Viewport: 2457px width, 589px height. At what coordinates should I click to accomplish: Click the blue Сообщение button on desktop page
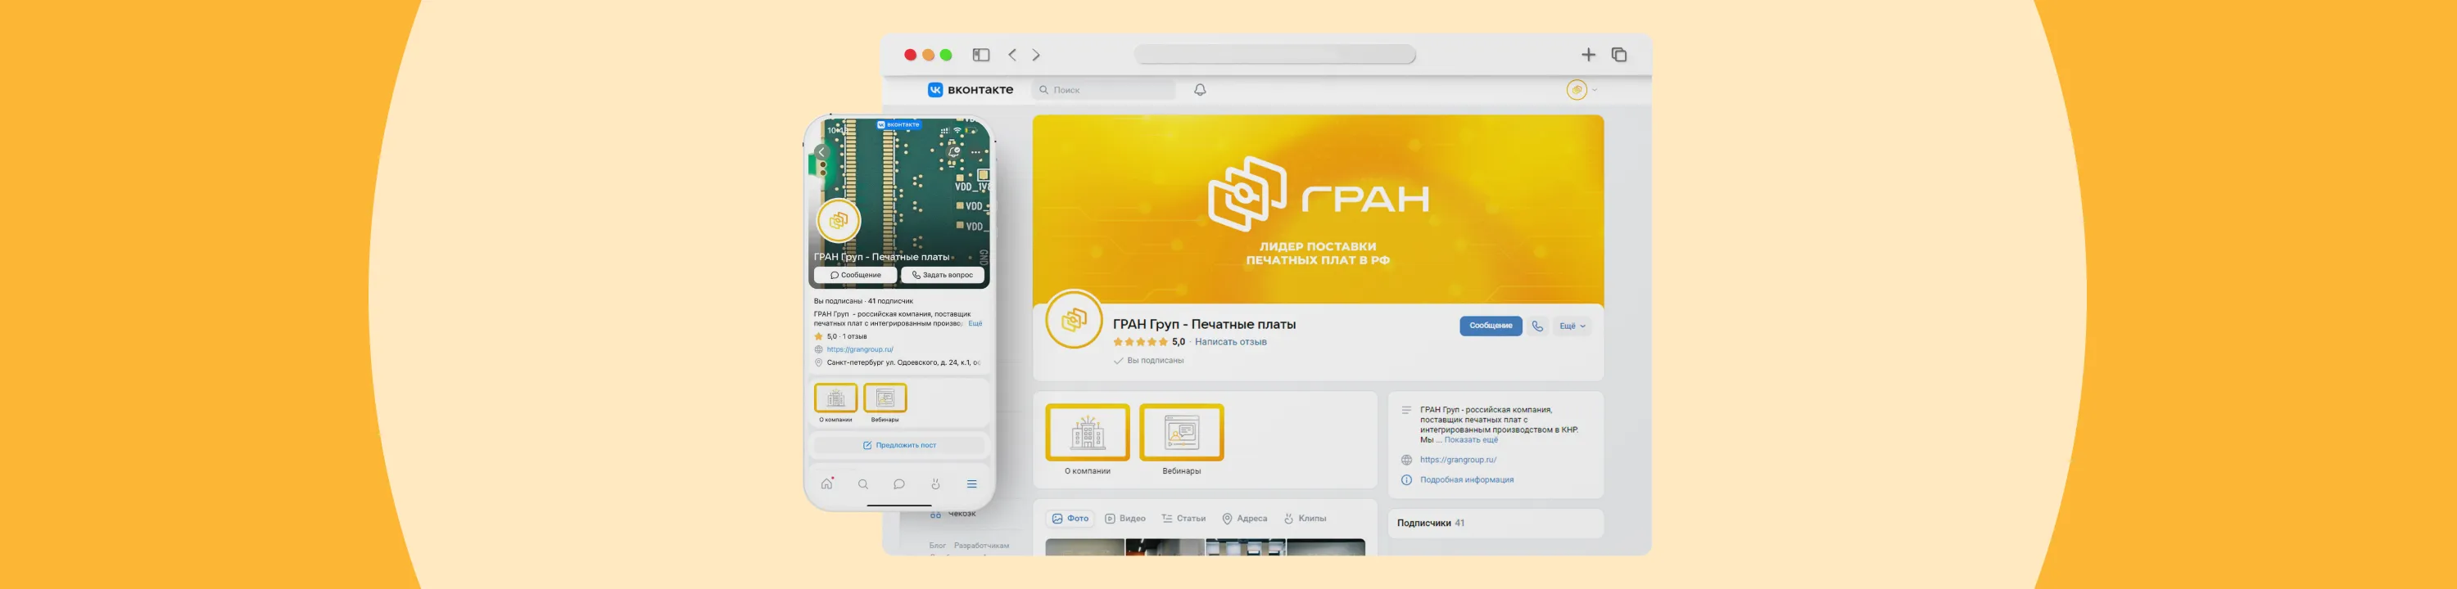pyautogui.click(x=1490, y=326)
